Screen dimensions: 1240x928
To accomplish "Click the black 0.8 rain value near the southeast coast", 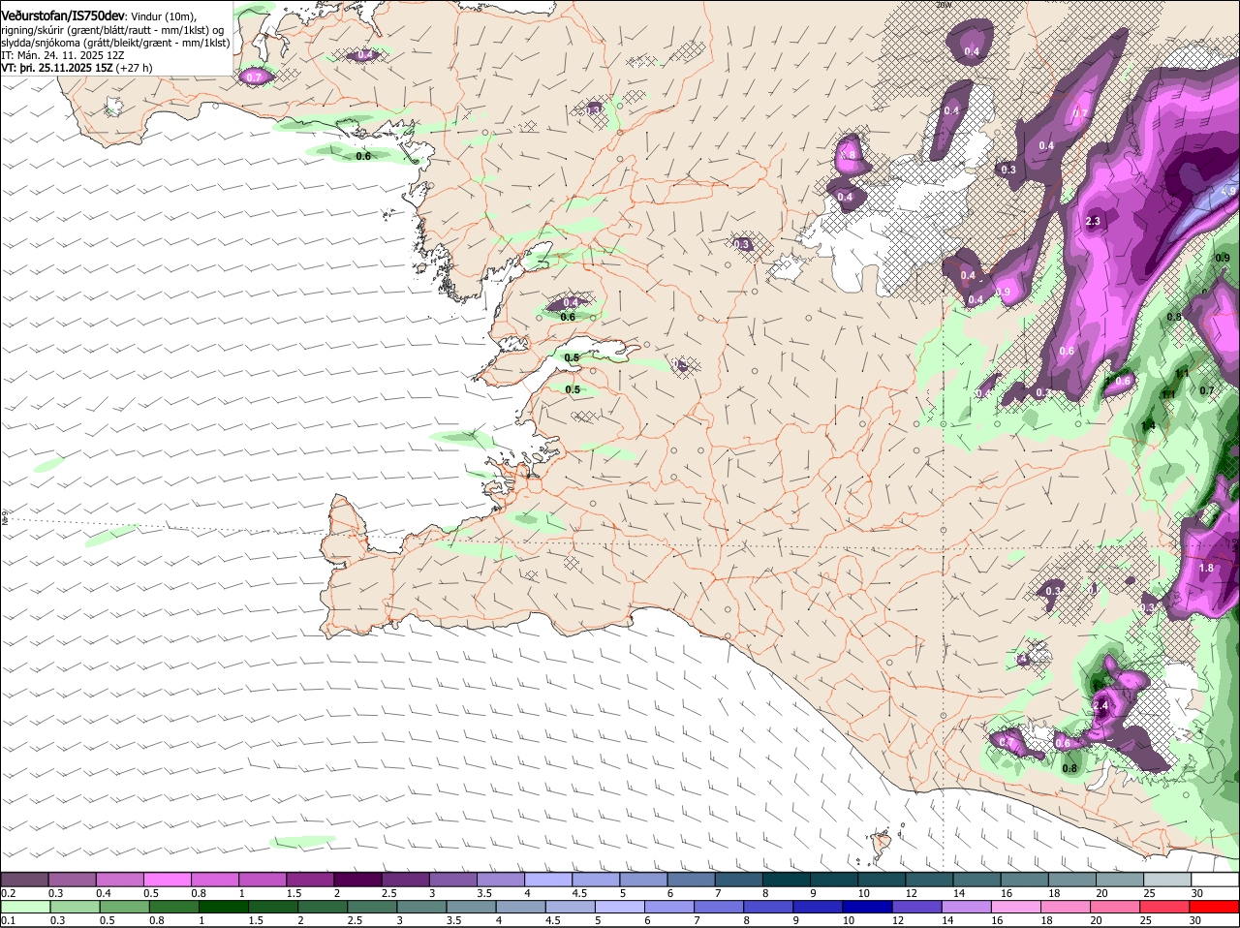I will (x=1069, y=769).
